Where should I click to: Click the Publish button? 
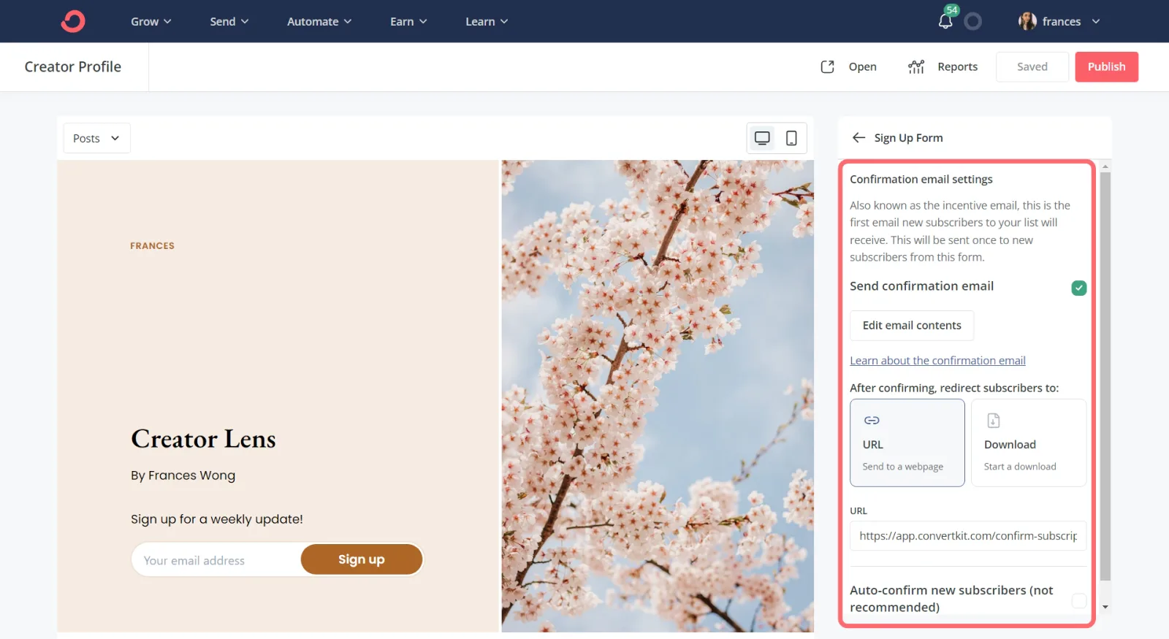pyautogui.click(x=1106, y=66)
